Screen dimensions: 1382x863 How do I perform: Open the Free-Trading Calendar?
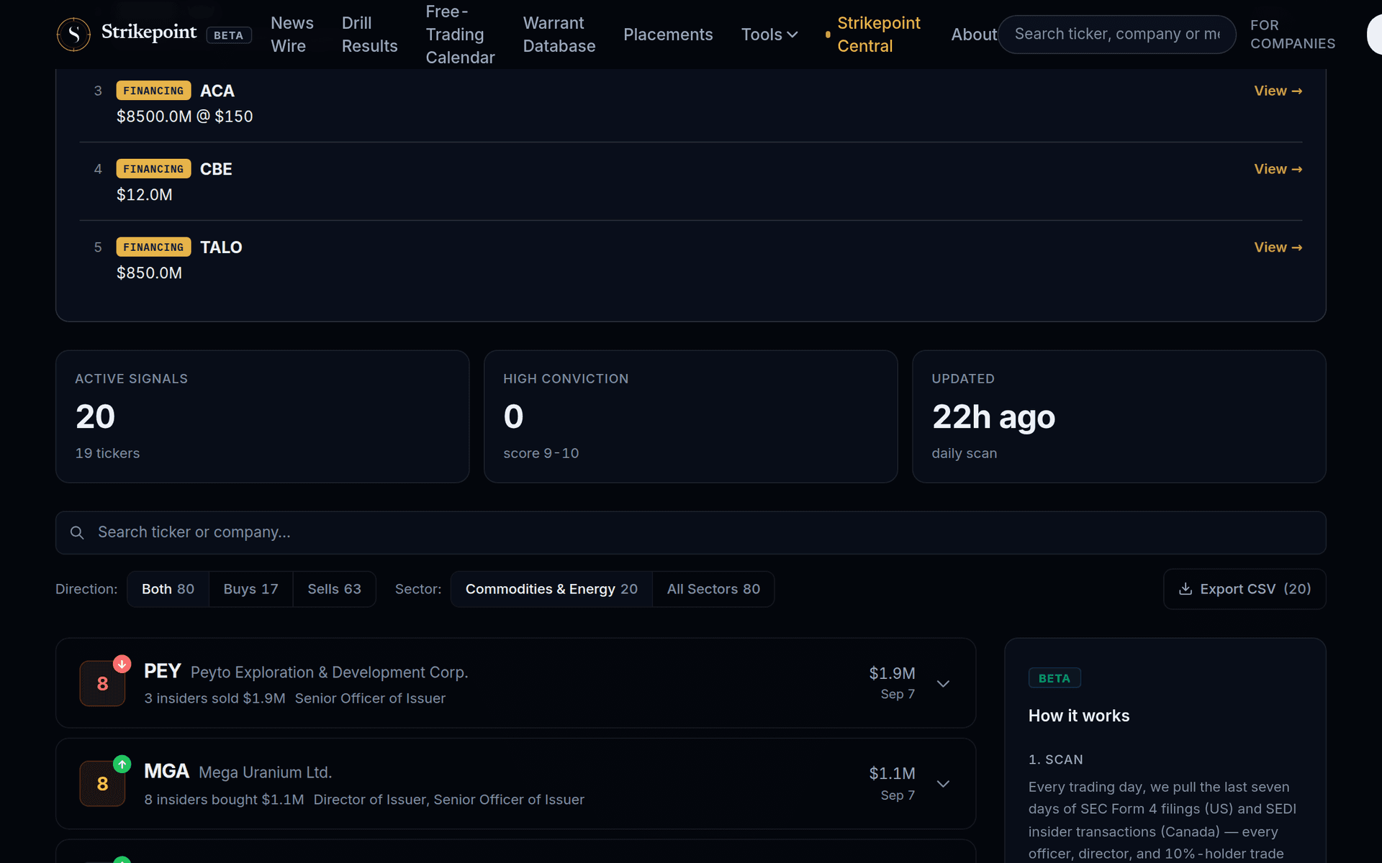(x=460, y=35)
